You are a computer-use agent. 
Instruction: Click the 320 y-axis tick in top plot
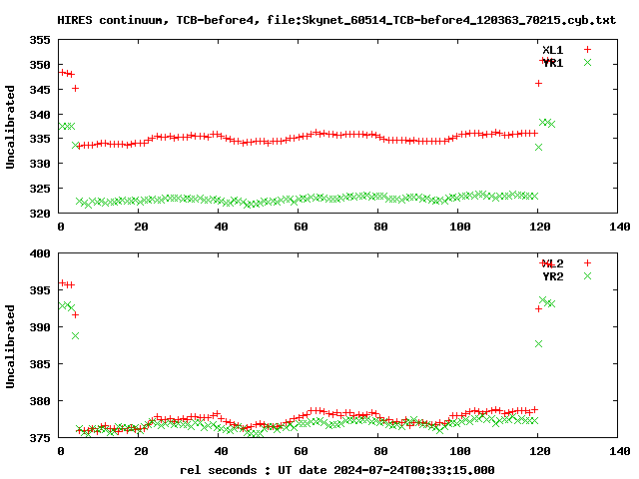coord(40,213)
